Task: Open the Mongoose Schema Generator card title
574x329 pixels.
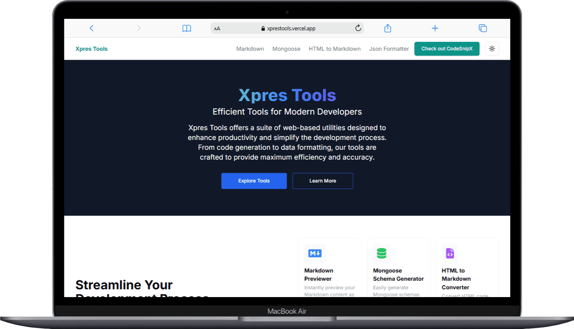Action: [x=399, y=275]
